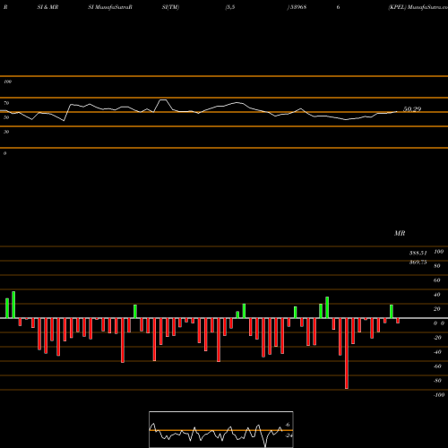
Task: Click the (KPEL) MunafaSutra header text
Action: [418, 7]
